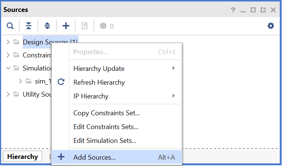Screen dimensions: 282x166
Task: Open the Sources settings gear
Action: point(271,26)
